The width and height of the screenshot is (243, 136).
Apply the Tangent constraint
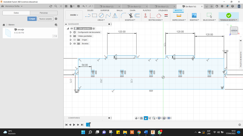[x=159, y=16]
